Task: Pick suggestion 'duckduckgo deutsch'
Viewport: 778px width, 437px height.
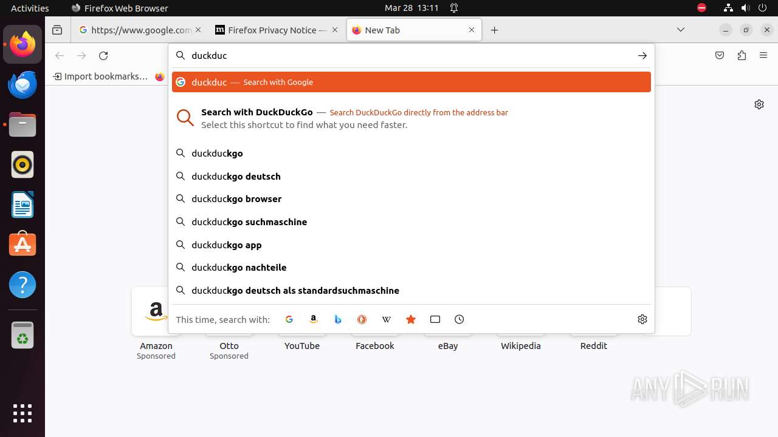Action: [411, 177]
